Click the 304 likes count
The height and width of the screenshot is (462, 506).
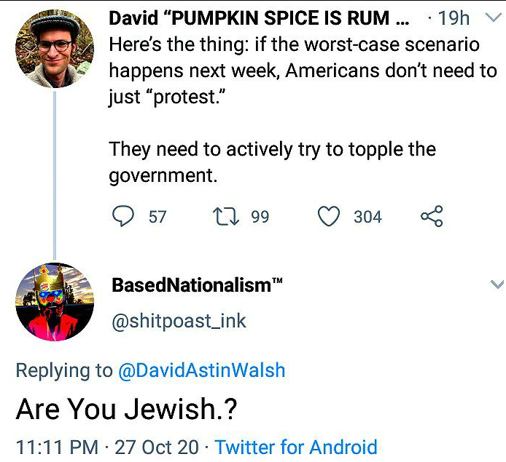[x=367, y=217]
